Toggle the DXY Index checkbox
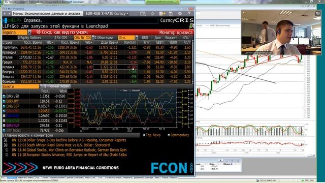The image size is (325, 183). coord(4,130)
